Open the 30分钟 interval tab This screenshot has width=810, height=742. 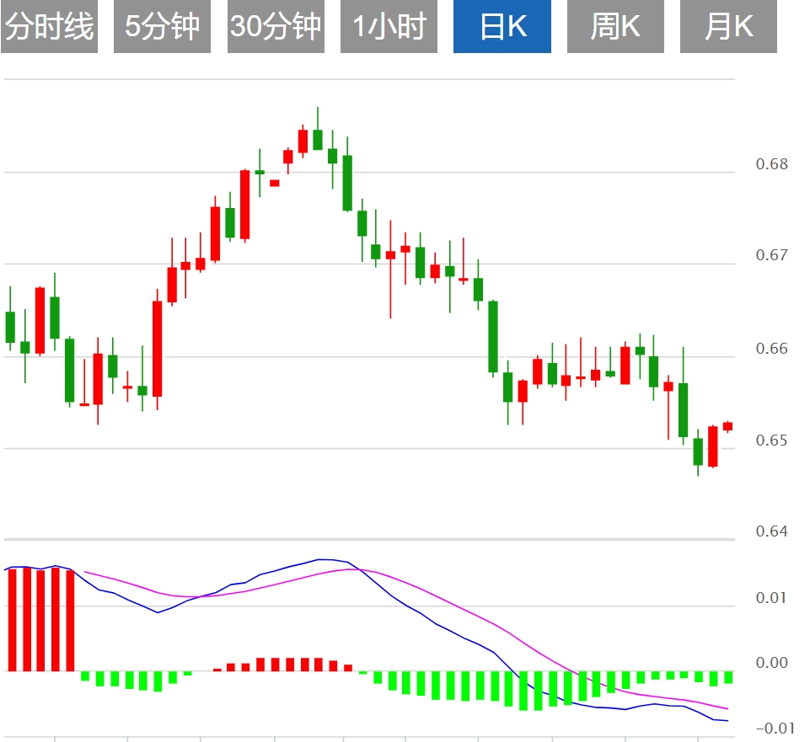(x=276, y=27)
